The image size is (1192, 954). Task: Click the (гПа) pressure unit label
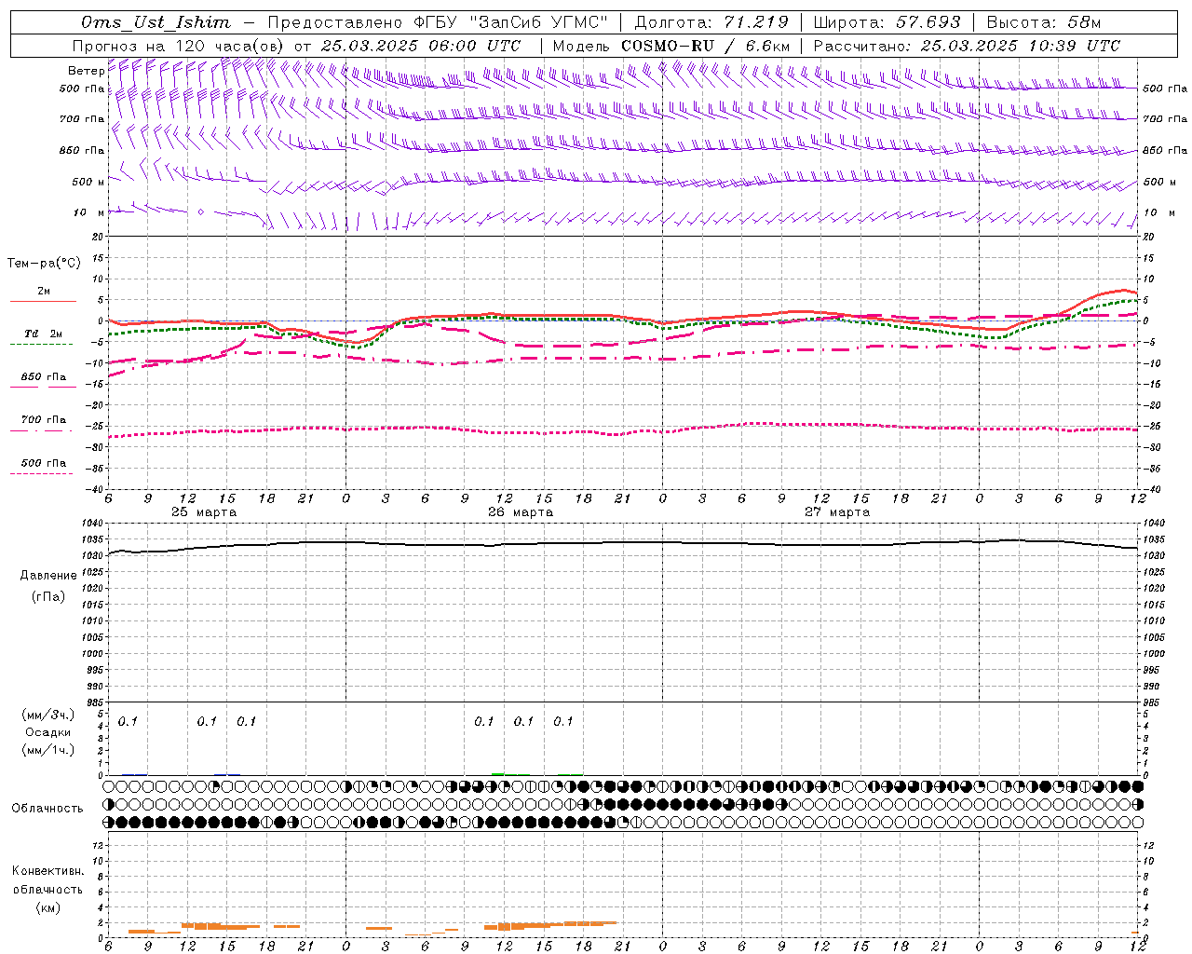point(48,596)
